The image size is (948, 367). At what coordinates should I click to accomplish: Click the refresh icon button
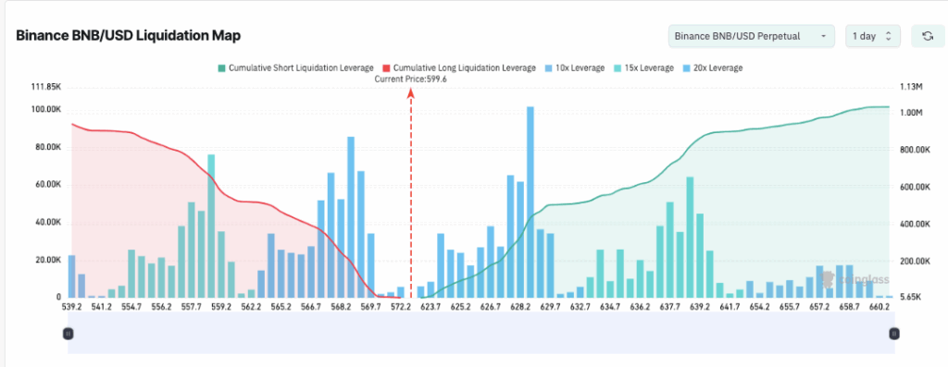(927, 36)
